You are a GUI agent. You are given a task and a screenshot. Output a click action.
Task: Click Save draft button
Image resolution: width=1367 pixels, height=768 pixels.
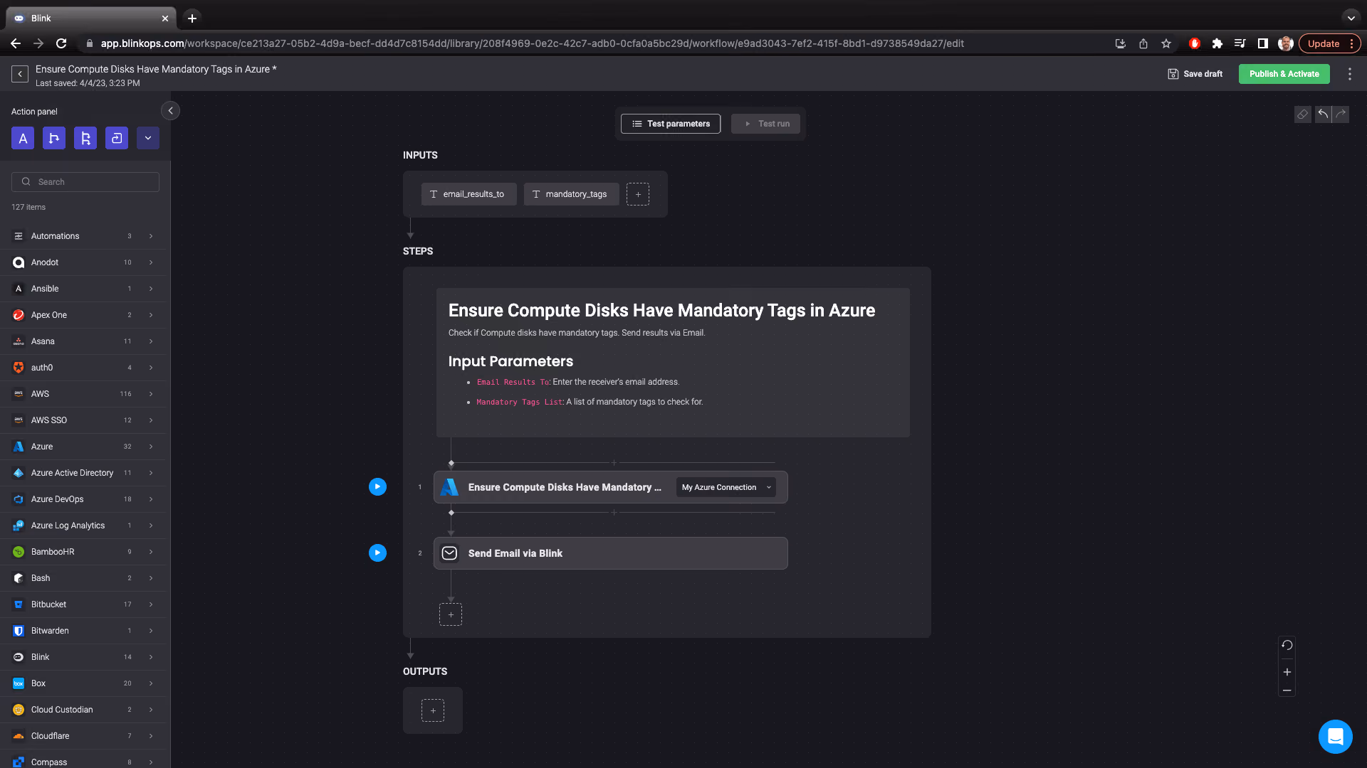coord(1195,74)
